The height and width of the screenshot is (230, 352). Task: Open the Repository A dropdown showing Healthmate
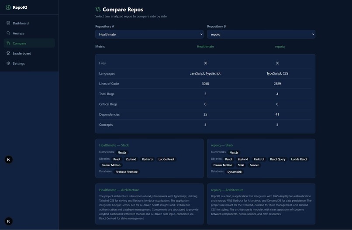149,34
